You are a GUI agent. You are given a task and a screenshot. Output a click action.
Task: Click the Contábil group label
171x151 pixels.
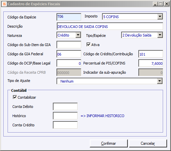(19, 90)
